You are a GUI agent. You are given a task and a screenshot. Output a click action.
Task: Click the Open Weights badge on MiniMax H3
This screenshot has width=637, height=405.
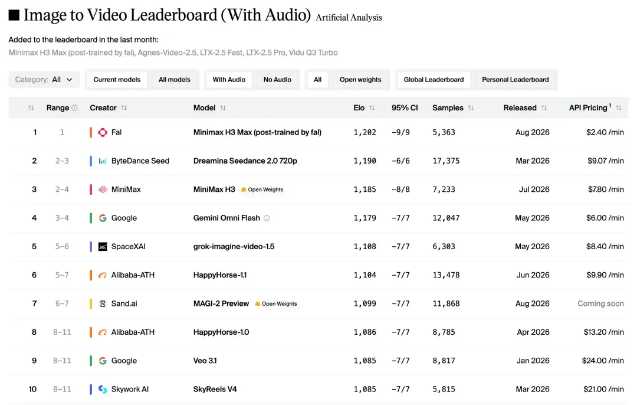pos(262,190)
